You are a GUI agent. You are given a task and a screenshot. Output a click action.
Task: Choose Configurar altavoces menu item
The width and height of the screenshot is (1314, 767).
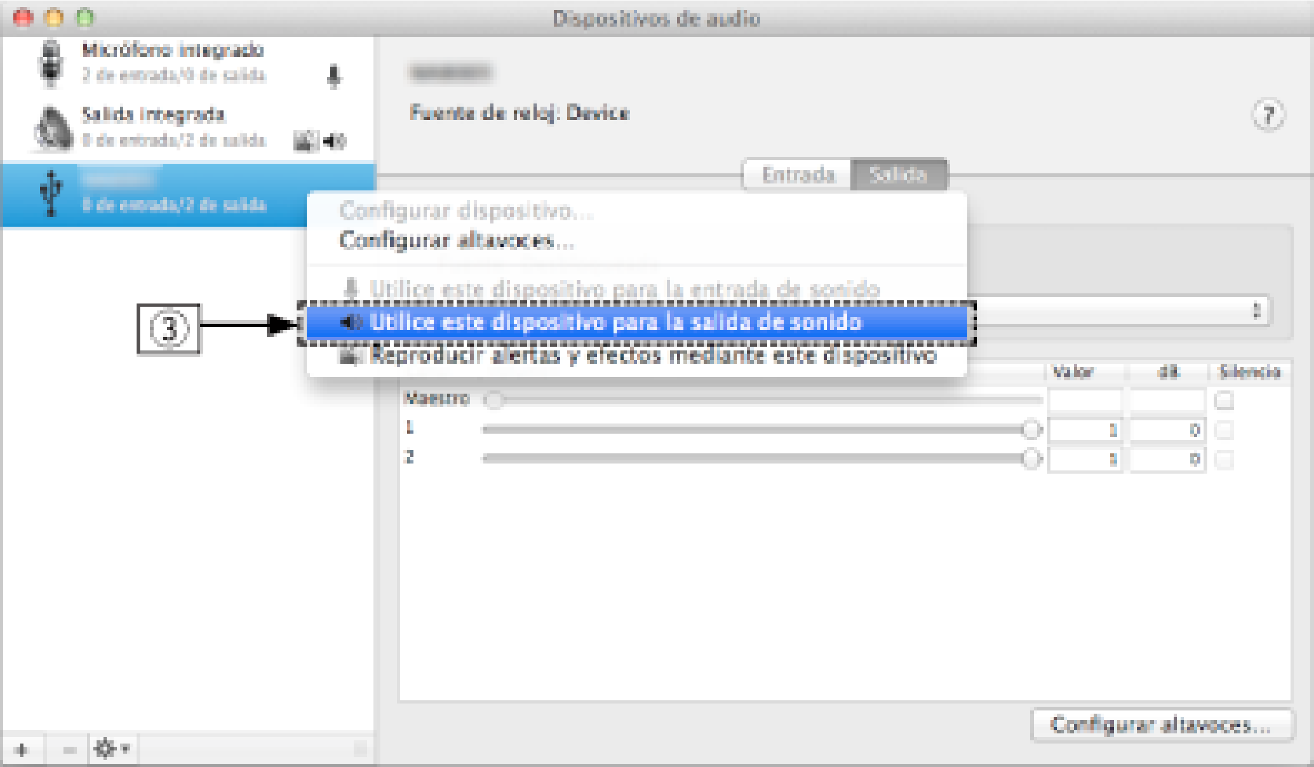click(457, 241)
